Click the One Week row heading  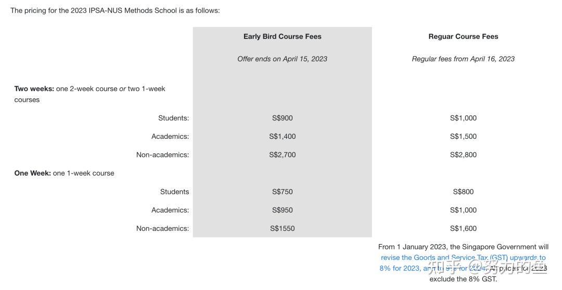click(x=64, y=173)
